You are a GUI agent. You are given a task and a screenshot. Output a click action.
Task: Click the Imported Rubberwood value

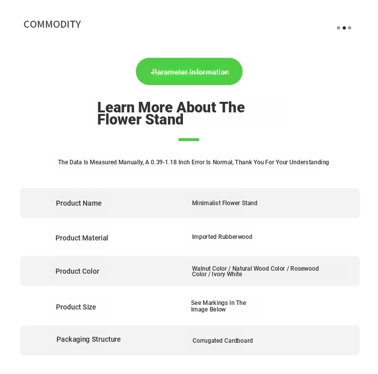pyautogui.click(x=222, y=237)
